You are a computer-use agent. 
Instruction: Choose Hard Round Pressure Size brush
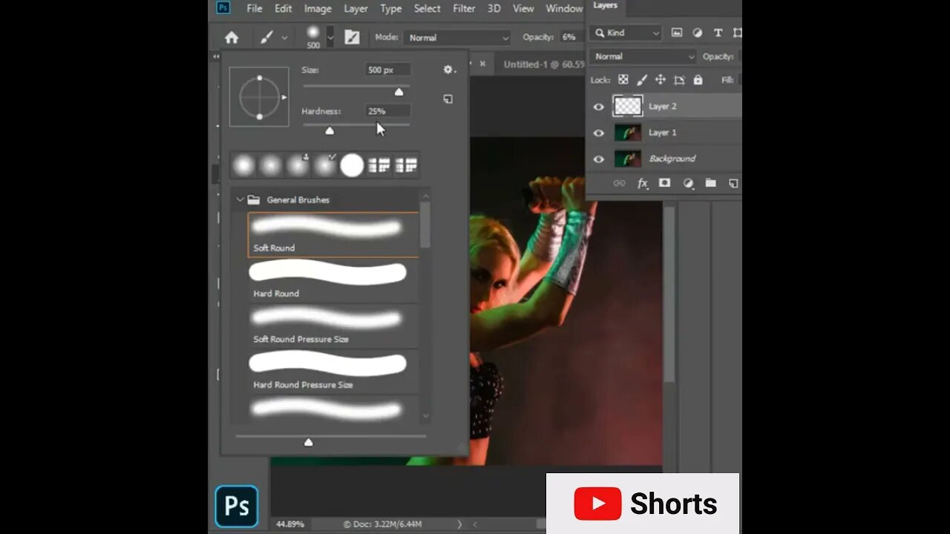[x=333, y=372]
